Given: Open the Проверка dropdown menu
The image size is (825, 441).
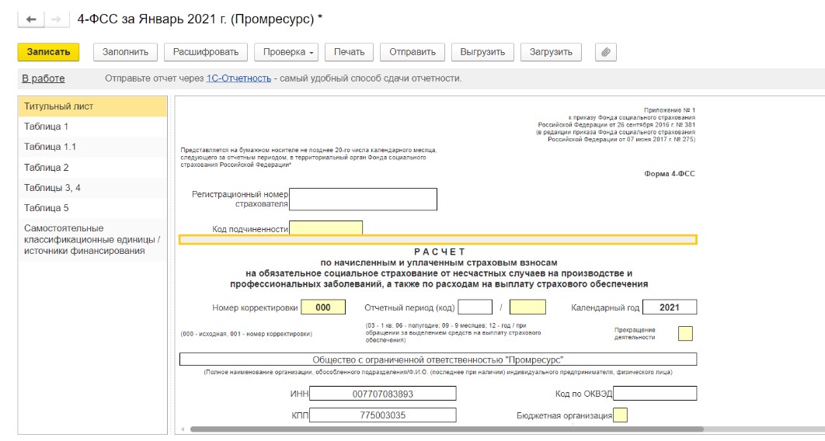Looking at the screenshot, I should [287, 52].
